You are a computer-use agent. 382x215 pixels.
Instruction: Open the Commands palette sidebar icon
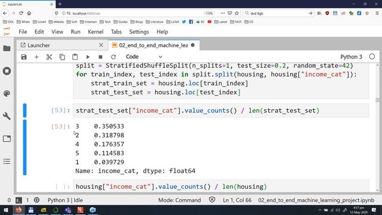coord(7,94)
